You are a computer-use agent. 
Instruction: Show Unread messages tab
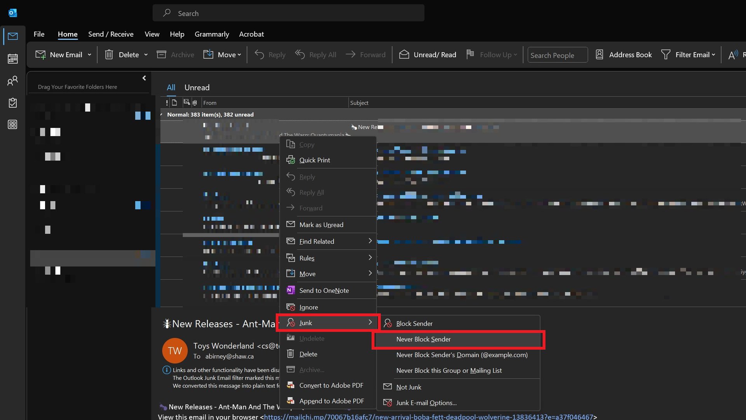[197, 87]
